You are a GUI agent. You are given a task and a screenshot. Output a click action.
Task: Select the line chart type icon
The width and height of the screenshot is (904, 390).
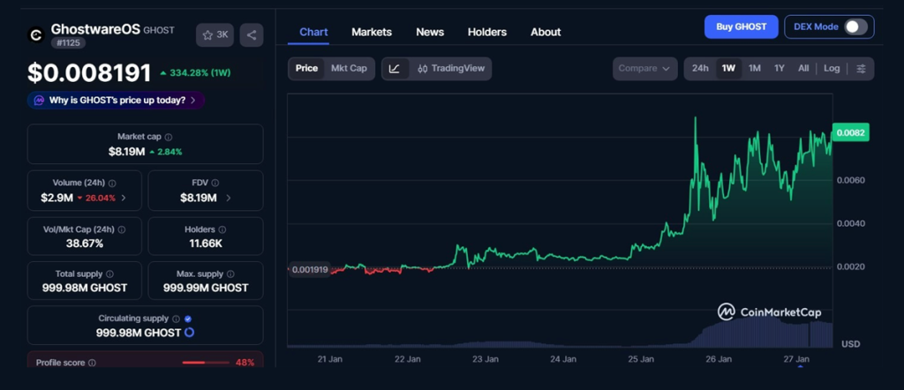[x=395, y=69]
